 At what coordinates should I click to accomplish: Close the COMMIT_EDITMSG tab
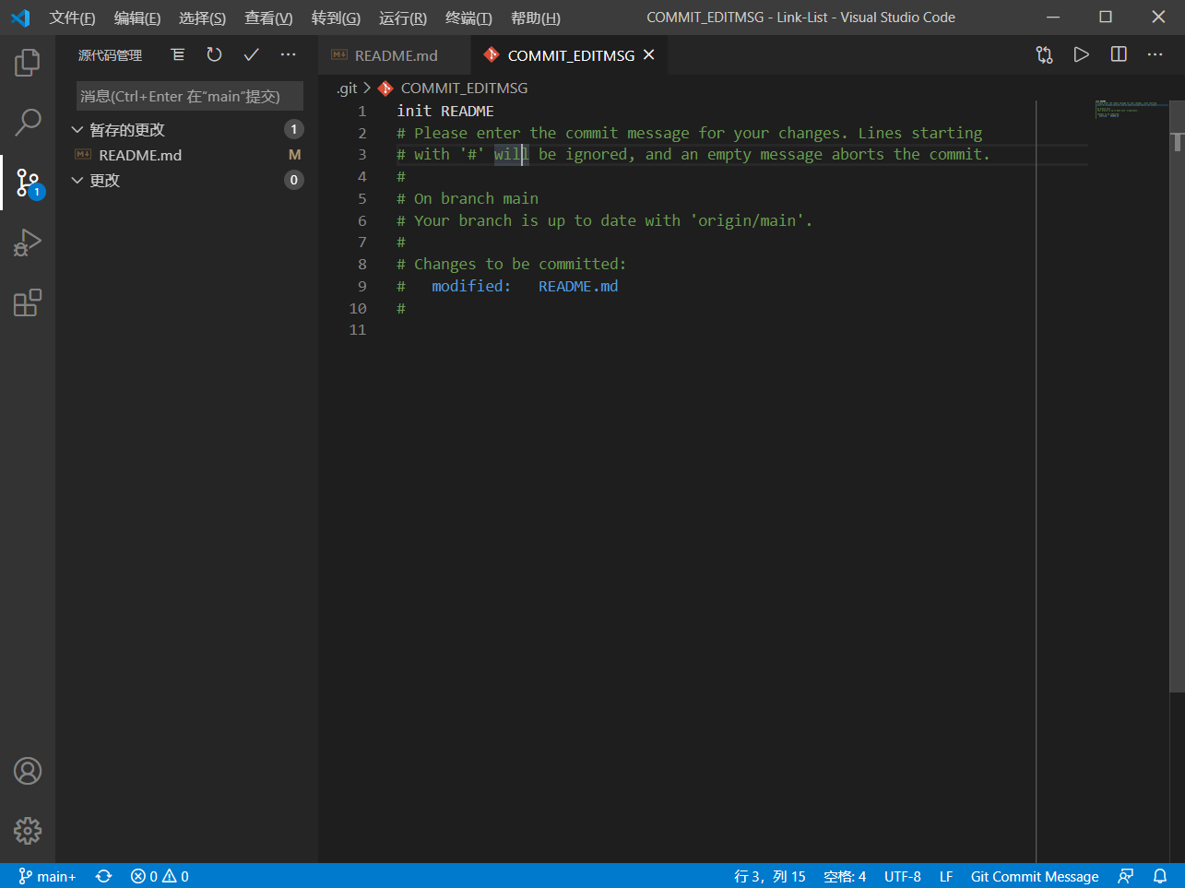[x=649, y=55]
